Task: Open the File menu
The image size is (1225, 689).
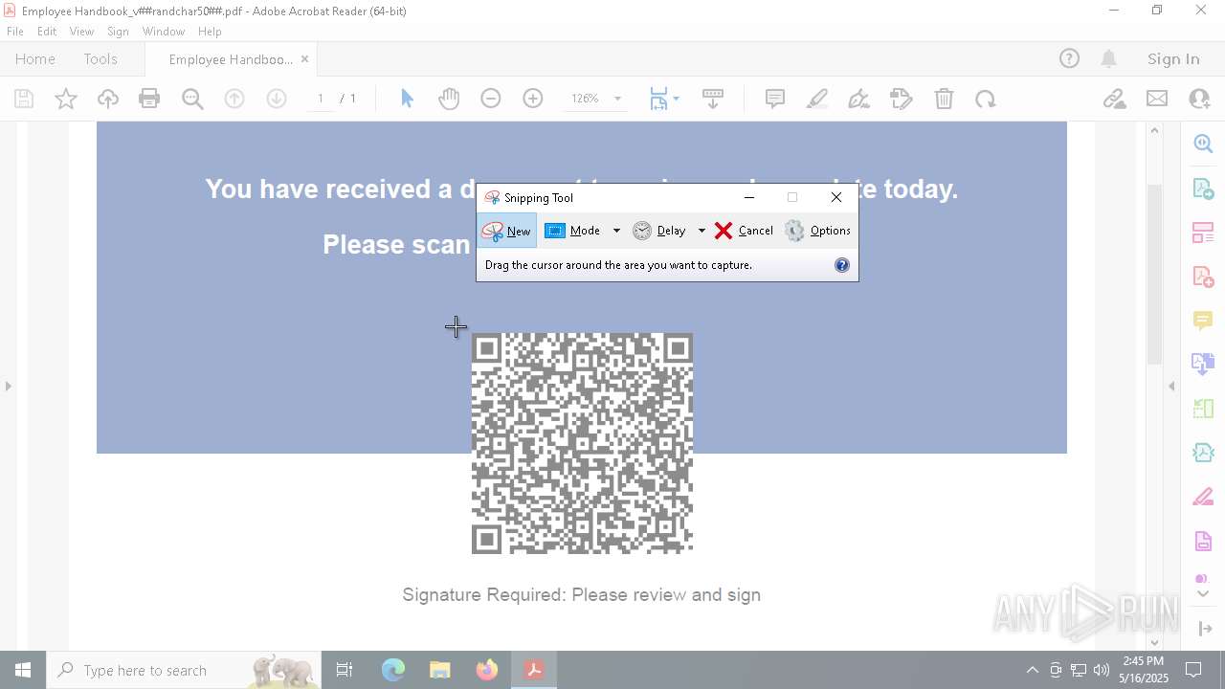Action: (15, 32)
